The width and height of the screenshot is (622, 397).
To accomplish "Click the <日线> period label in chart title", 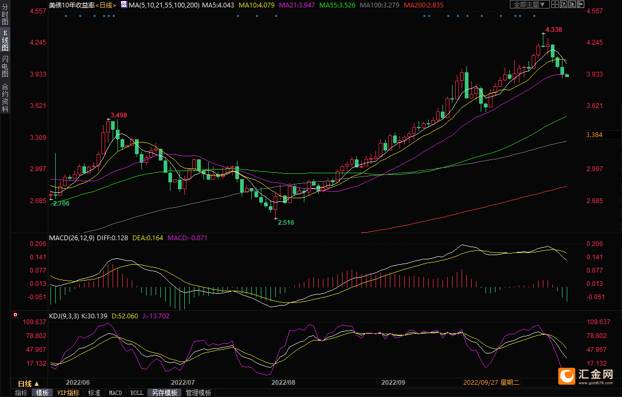I will click(105, 5).
